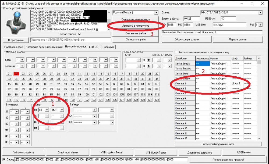The width and height of the screenshot is (269, 164).
Task: Open the LED-OUT tab
Action: point(94,47)
